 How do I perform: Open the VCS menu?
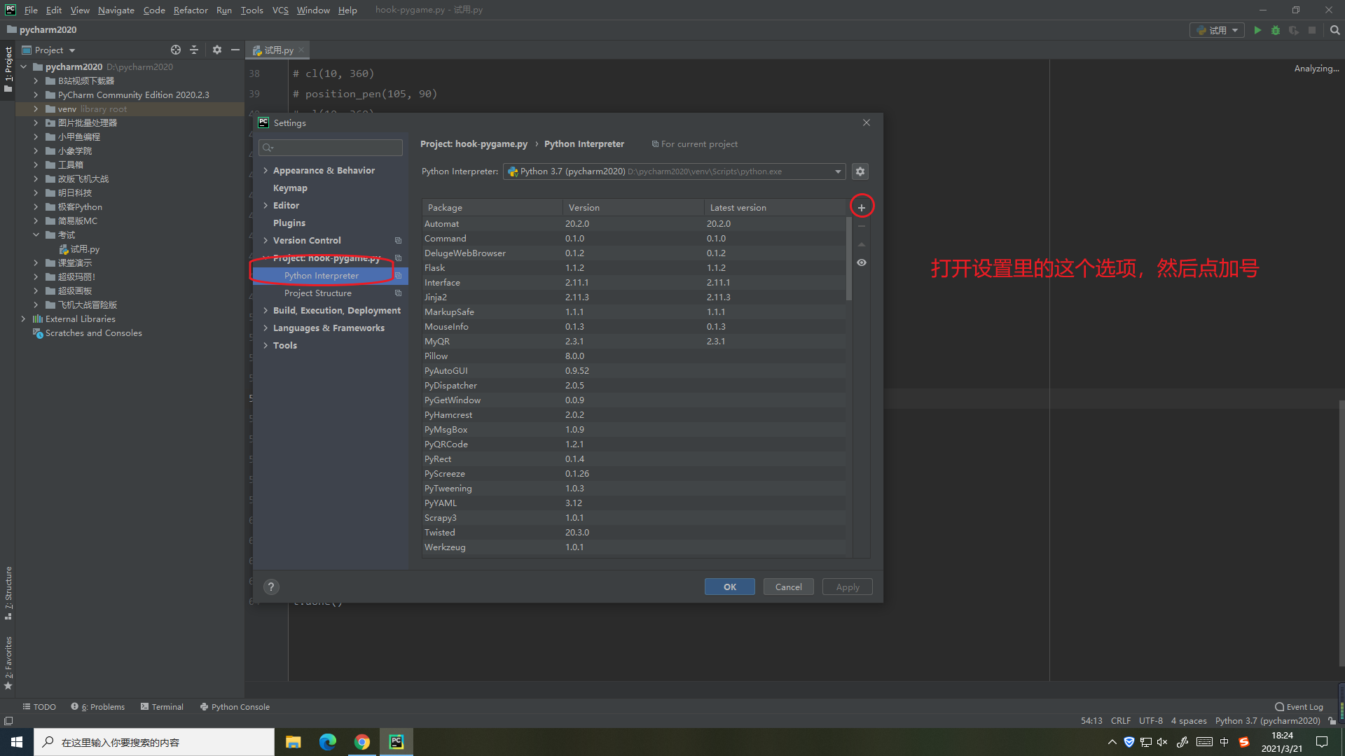click(280, 10)
